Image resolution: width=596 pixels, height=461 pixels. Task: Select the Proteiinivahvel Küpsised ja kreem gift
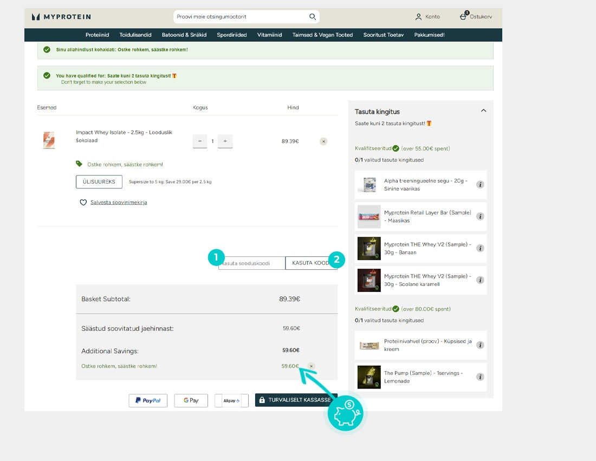click(420, 345)
